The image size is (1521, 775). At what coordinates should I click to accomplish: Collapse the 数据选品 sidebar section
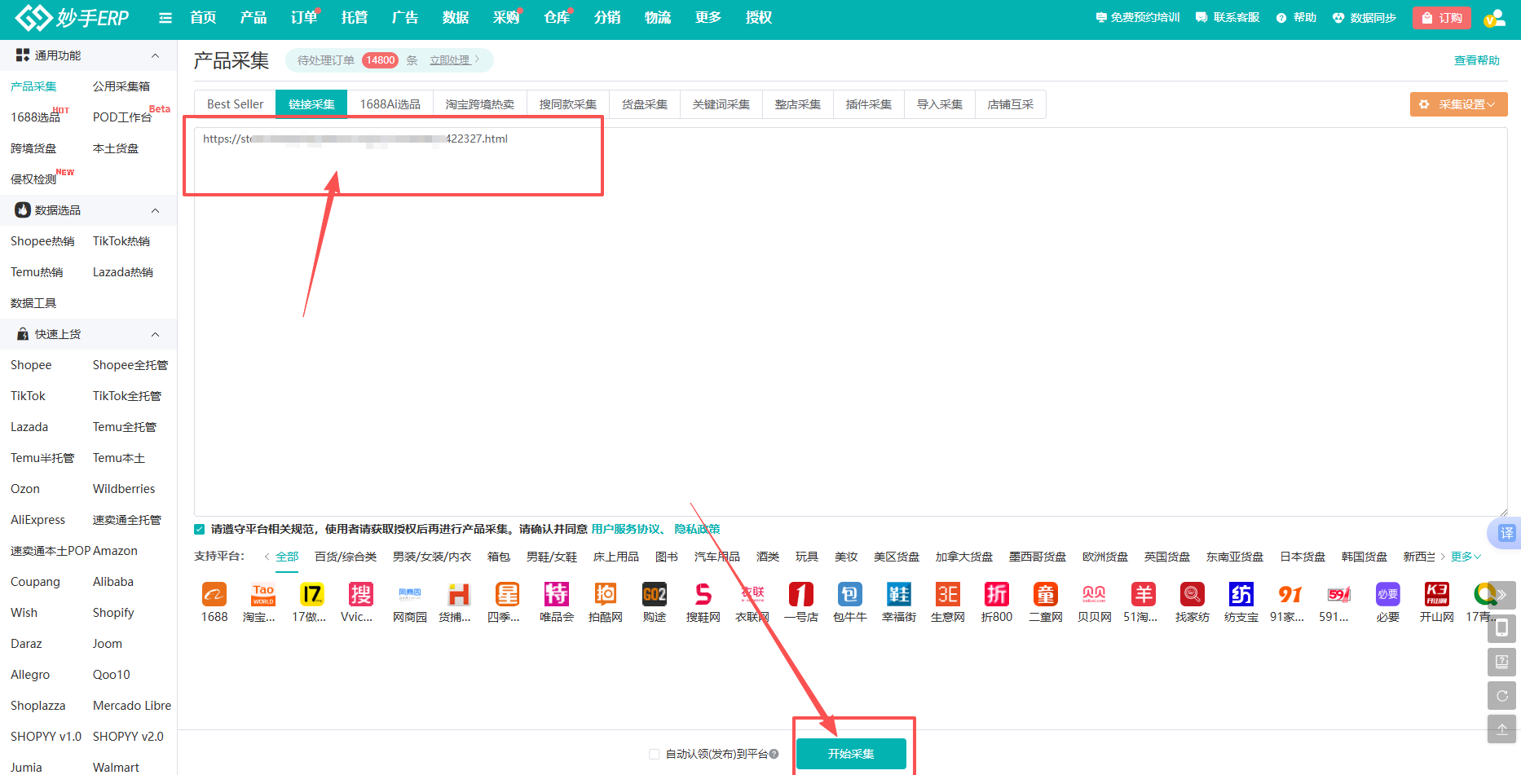click(x=155, y=210)
